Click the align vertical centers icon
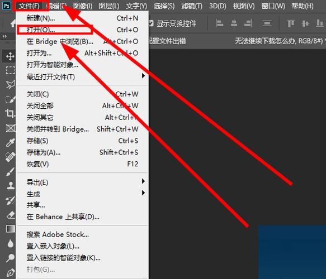The height and width of the screenshot is (279, 326). 305,23
